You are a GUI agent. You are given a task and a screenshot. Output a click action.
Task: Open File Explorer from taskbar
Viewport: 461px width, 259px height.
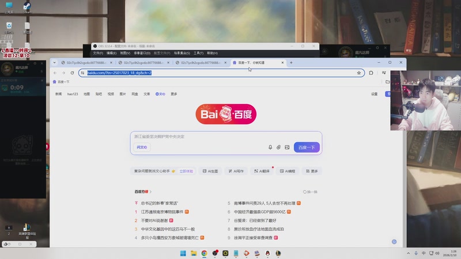click(194, 253)
